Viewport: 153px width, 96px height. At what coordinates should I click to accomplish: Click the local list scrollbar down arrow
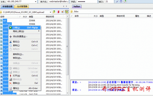pyautogui.click(x=67, y=93)
